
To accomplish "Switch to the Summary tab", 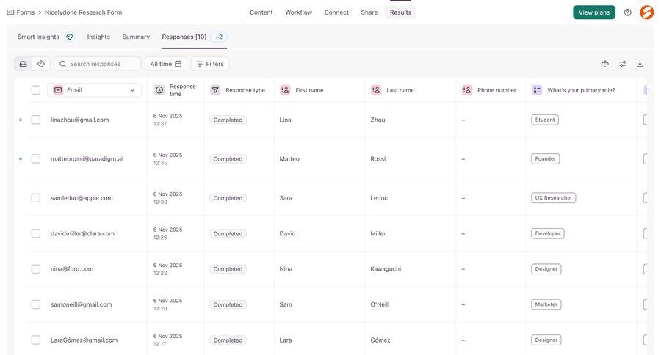I will [x=136, y=37].
